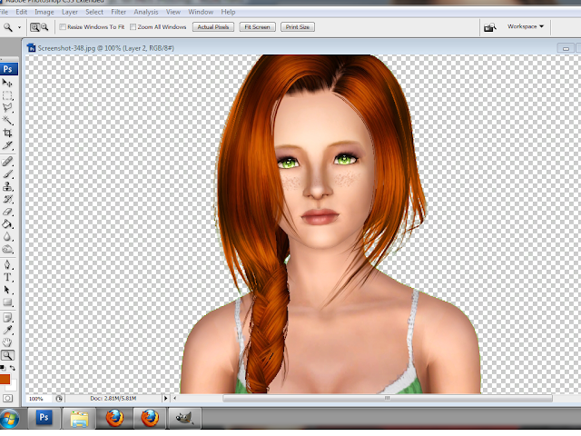Select the Slice tool
This screenshot has width=581, height=436.
click(x=7, y=145)
